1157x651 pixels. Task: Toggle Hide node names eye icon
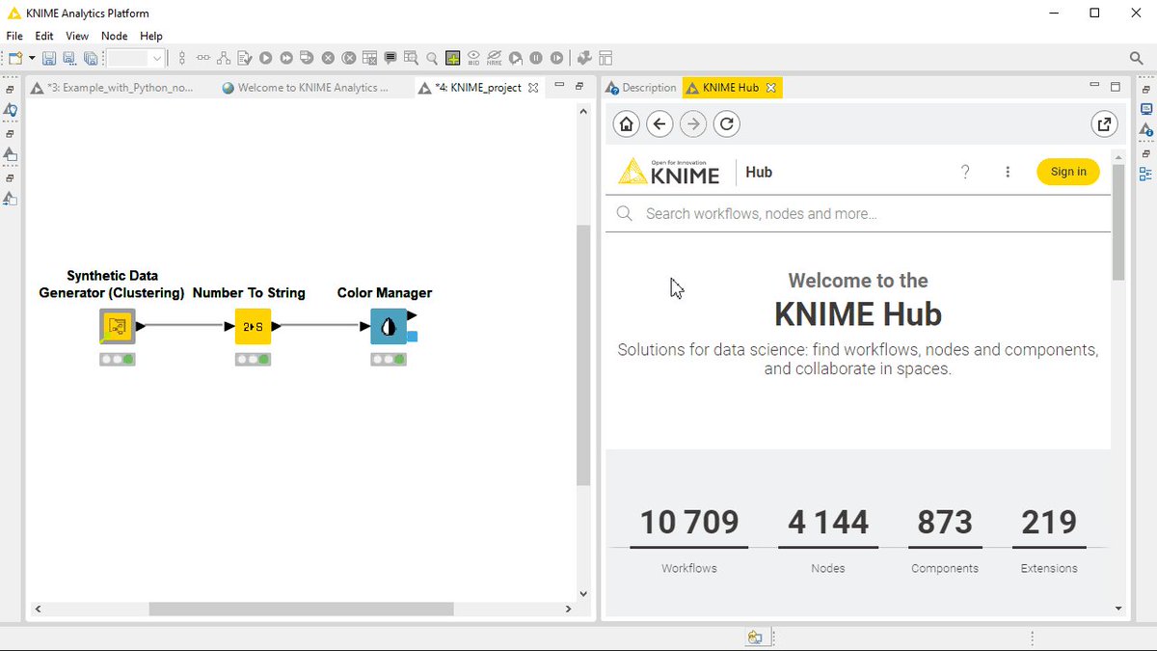[495, 58]
